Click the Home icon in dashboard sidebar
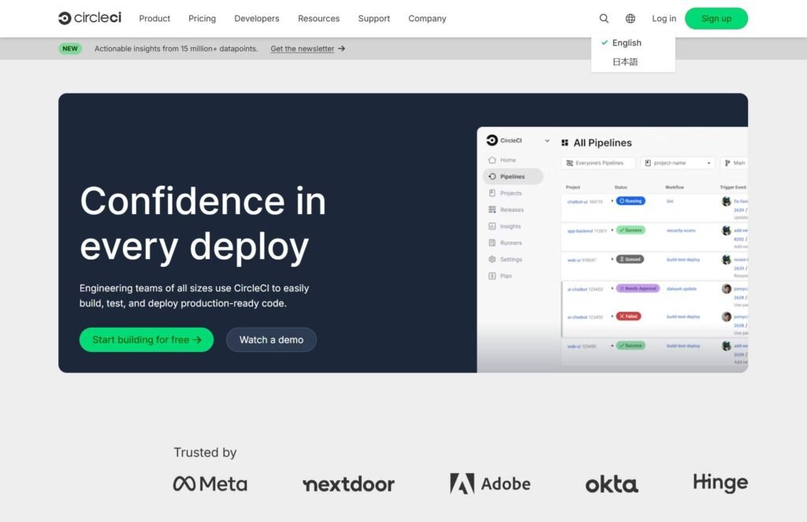Image resolution: width=807 pixels, height=522 pixels. coord(492,160)
